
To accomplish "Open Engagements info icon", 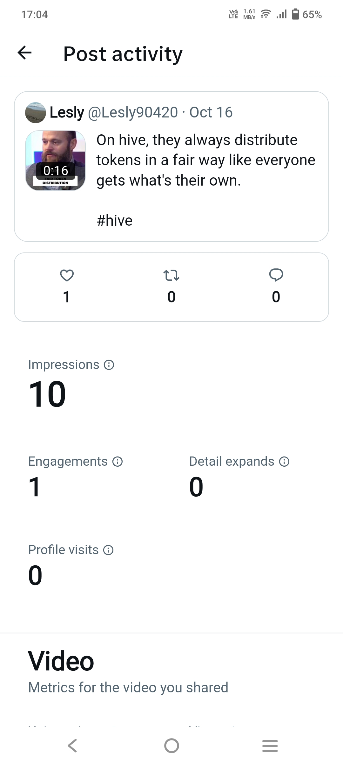I will pyautogui.click(x=118, y=462).
